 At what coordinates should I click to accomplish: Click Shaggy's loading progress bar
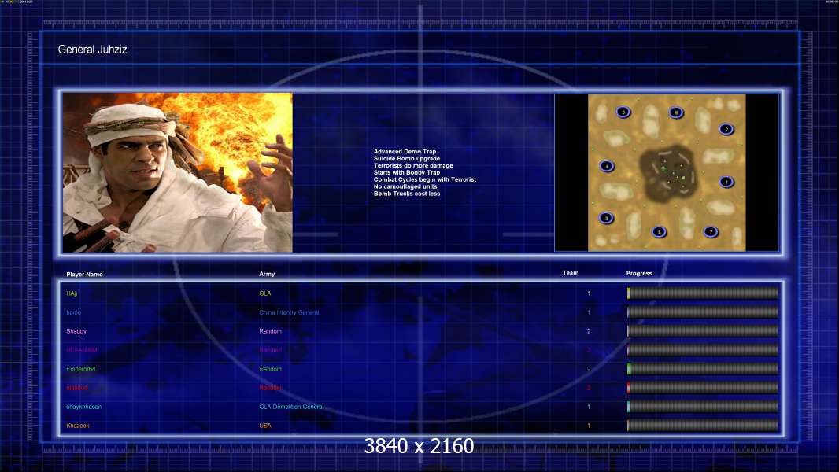coord(703,331)
